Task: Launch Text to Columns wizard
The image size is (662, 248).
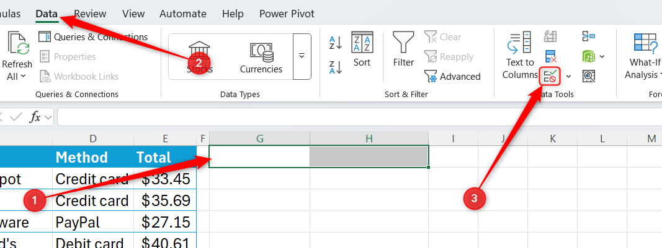Action: point(520,55)
